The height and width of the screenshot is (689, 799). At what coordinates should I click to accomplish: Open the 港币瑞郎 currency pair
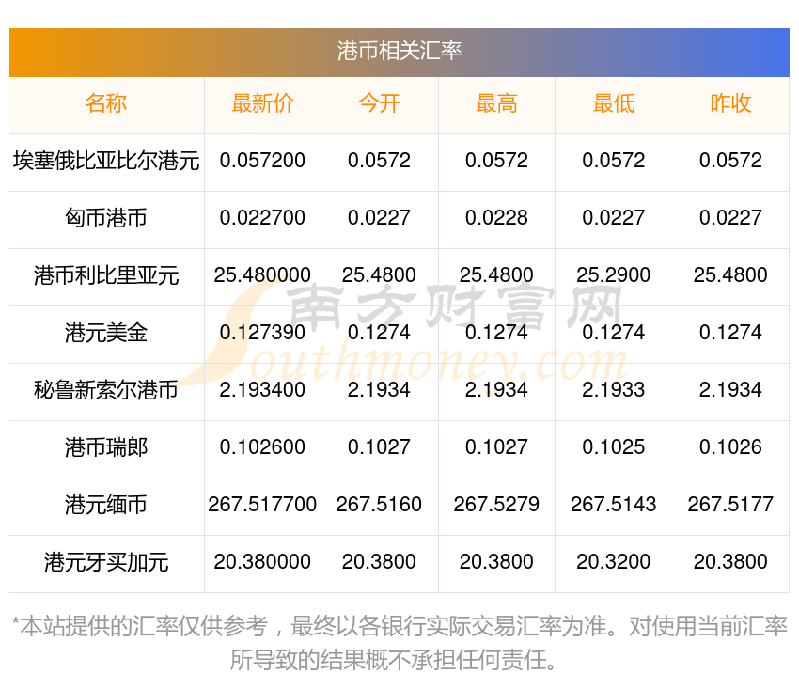pos(106,447)
